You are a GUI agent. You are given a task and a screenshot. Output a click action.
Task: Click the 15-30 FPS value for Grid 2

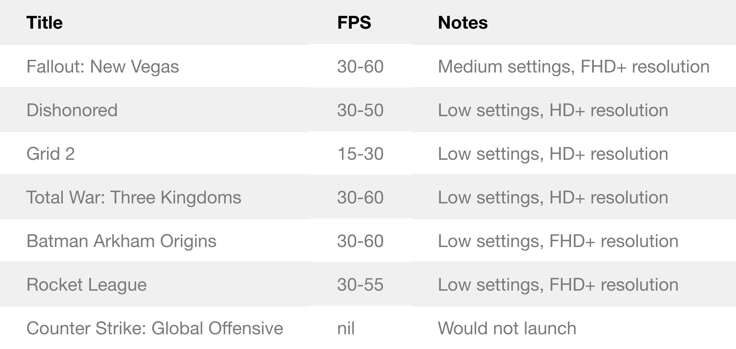point(360,154)
